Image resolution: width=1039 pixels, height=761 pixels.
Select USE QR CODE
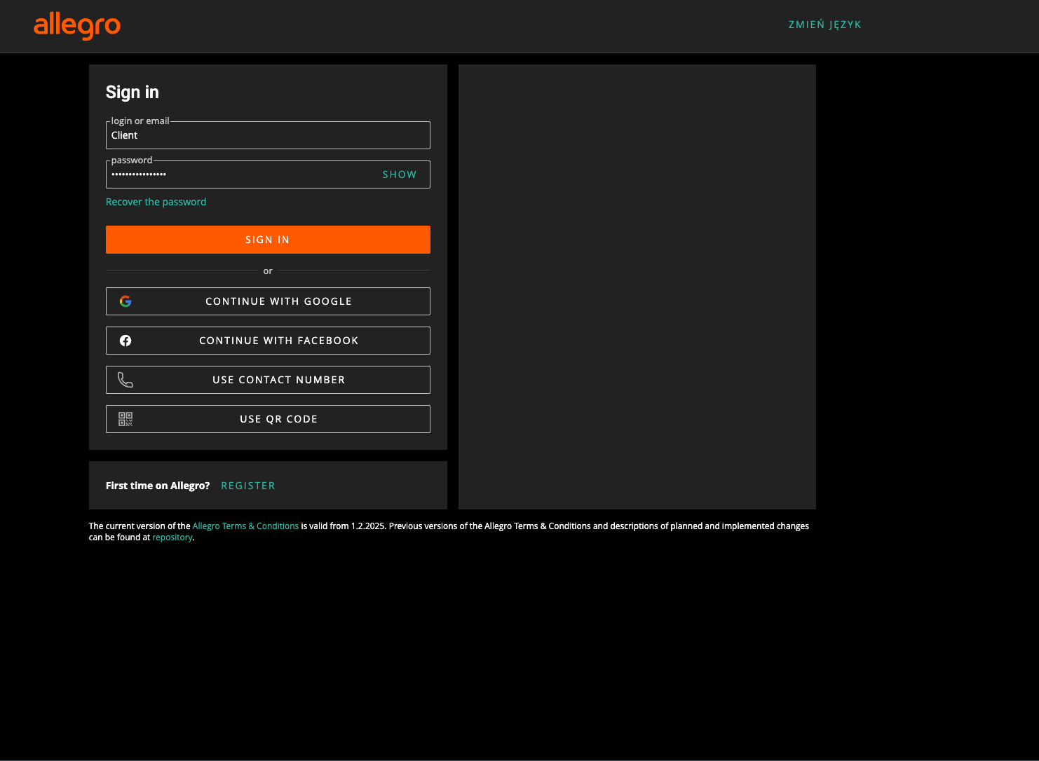tap(278, 419)
